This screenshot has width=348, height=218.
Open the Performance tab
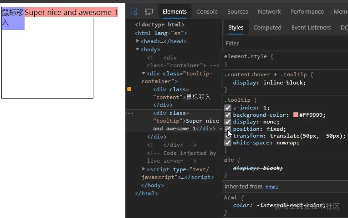point(307,11)
